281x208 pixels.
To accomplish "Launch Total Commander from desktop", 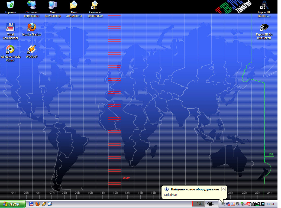I will point(10,27).
